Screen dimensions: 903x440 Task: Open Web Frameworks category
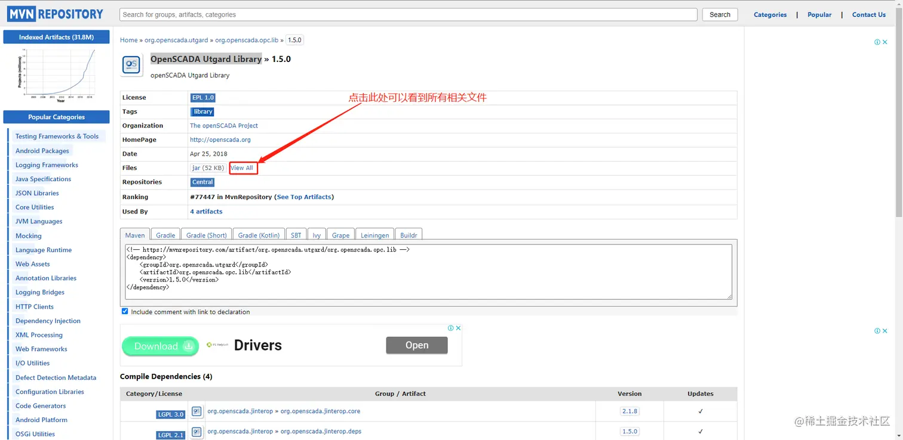point(41,349)
